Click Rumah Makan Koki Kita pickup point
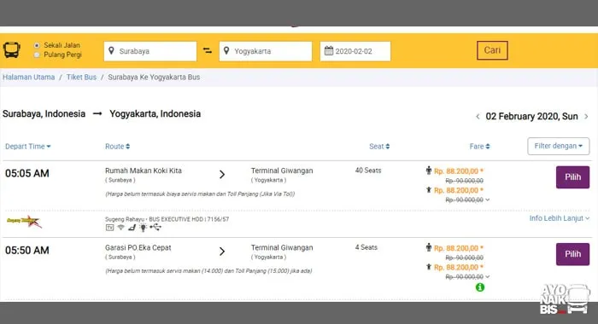Screen dimensions: 598x324 click(144, 171)
